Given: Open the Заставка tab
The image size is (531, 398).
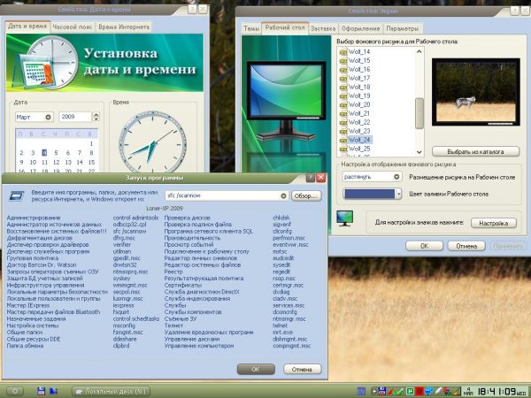Looking at the screenshot, I should tap(323, 28).
